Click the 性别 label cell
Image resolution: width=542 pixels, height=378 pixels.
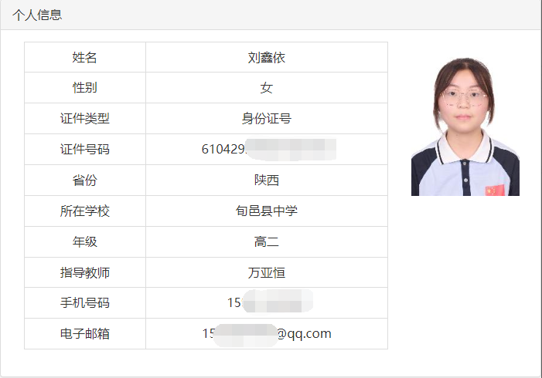85,88
